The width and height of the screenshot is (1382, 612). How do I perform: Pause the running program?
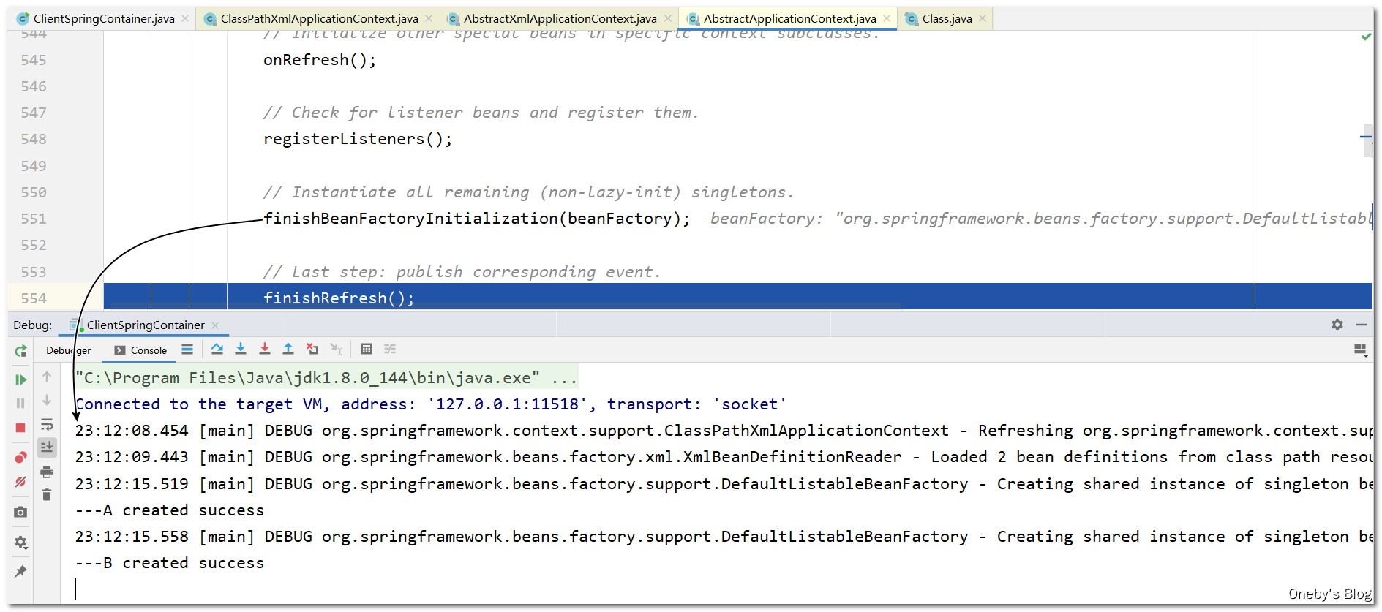click(x=20, y=403)
